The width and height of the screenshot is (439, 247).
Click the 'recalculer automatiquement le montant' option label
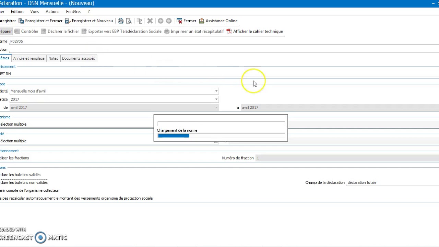(x=76, y=198)
